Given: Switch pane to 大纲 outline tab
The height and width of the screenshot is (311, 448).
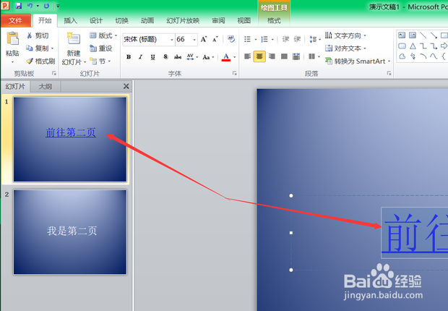Looking at the screenshot, I should coord(45,86).
